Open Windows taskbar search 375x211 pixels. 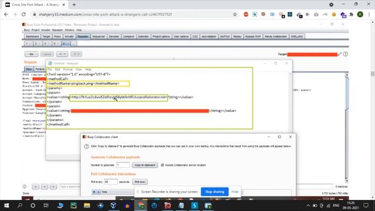pyautogui.click(x=20, y=206)
